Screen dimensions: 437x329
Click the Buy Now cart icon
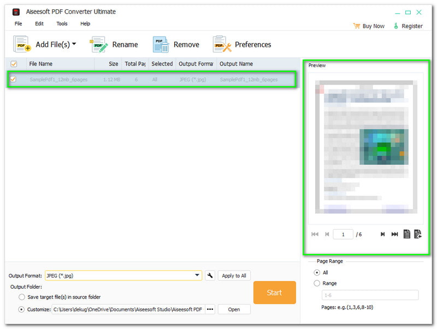pyautogui.click(x=357, y=26)
